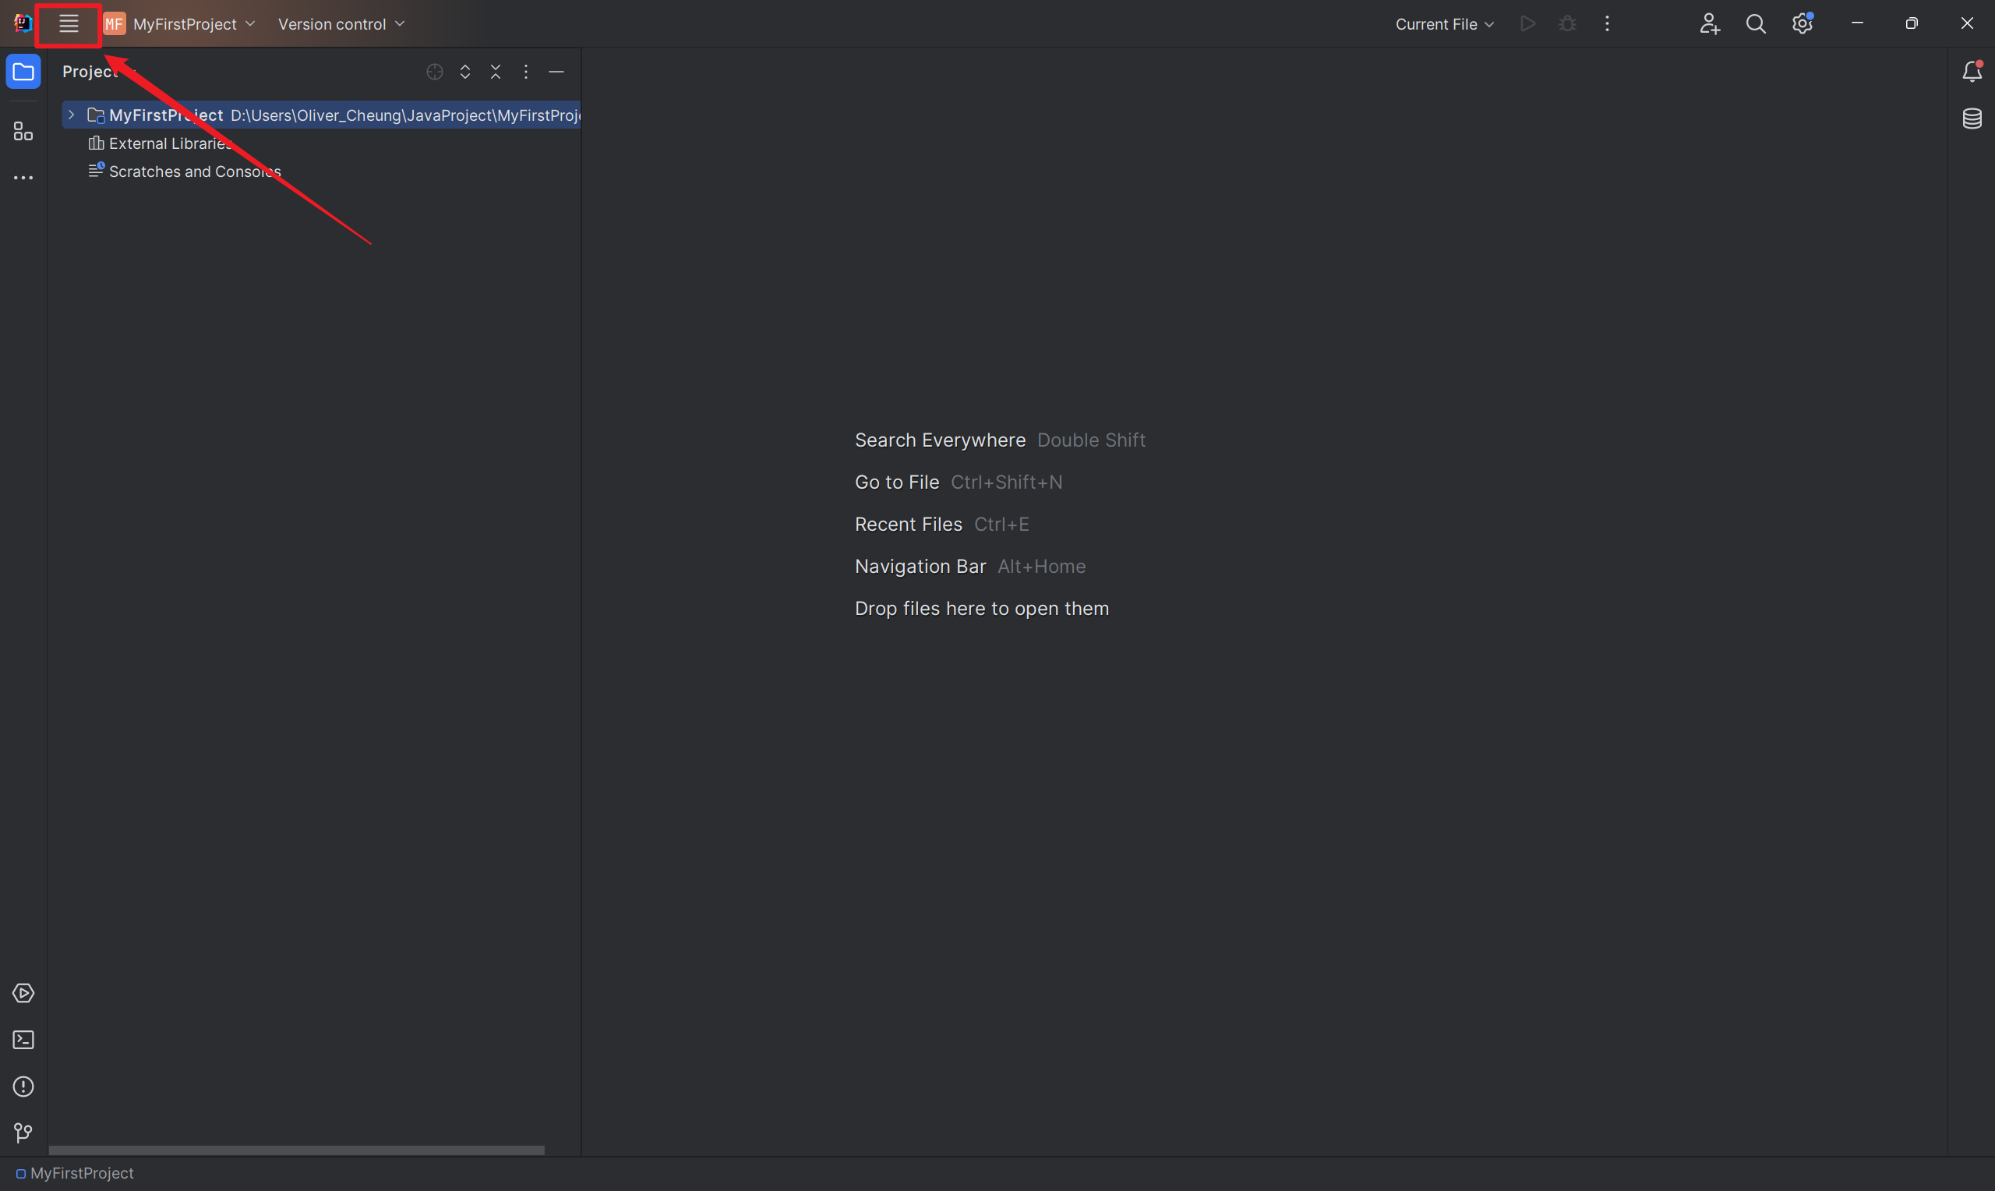Expand all nodes in Project panel

[465, 72]
